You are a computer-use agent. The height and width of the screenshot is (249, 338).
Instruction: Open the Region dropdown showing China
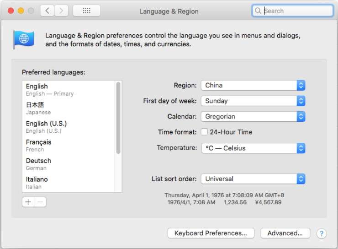point(253,85)
